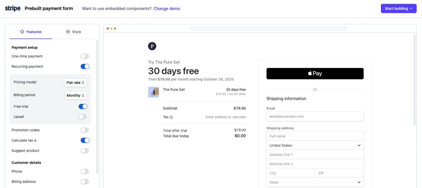Open the Pricing model Flat rate dropdown
Screen dimensions: 422x188
tap(75, 83)
